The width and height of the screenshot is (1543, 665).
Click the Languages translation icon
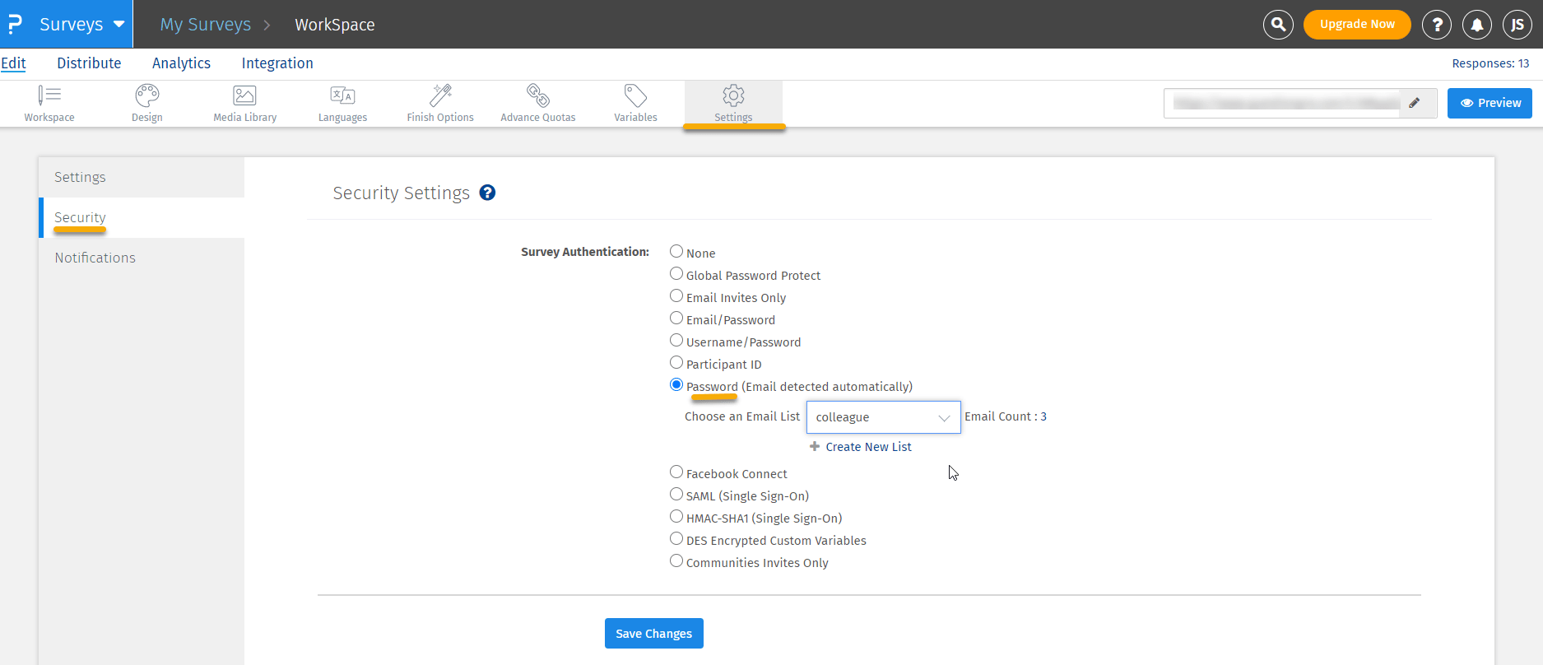(x=342, y=96)
